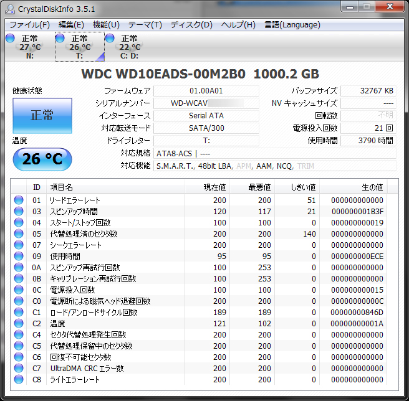Select the N: drive tab at 27 °C

coord(29,47)
